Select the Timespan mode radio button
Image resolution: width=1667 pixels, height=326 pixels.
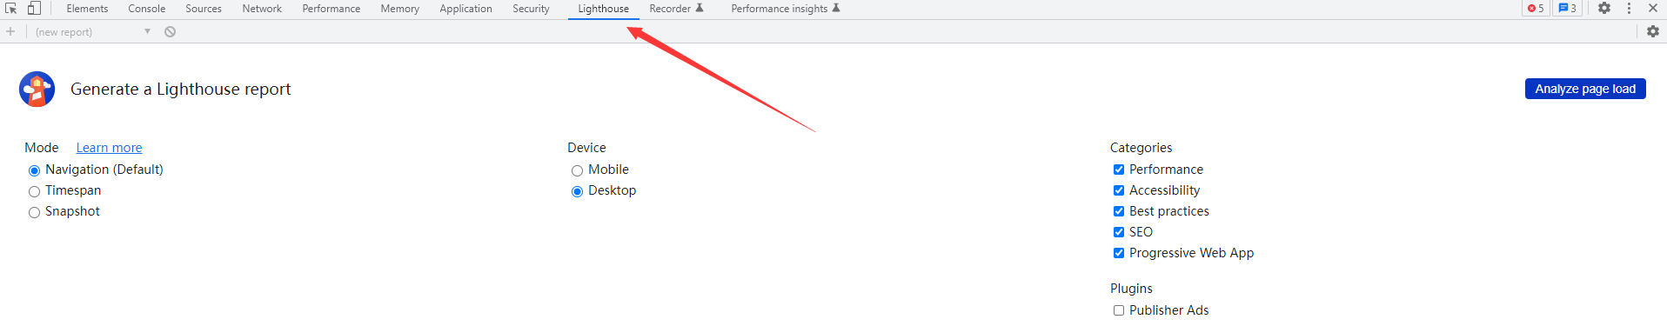click(35, 191)
